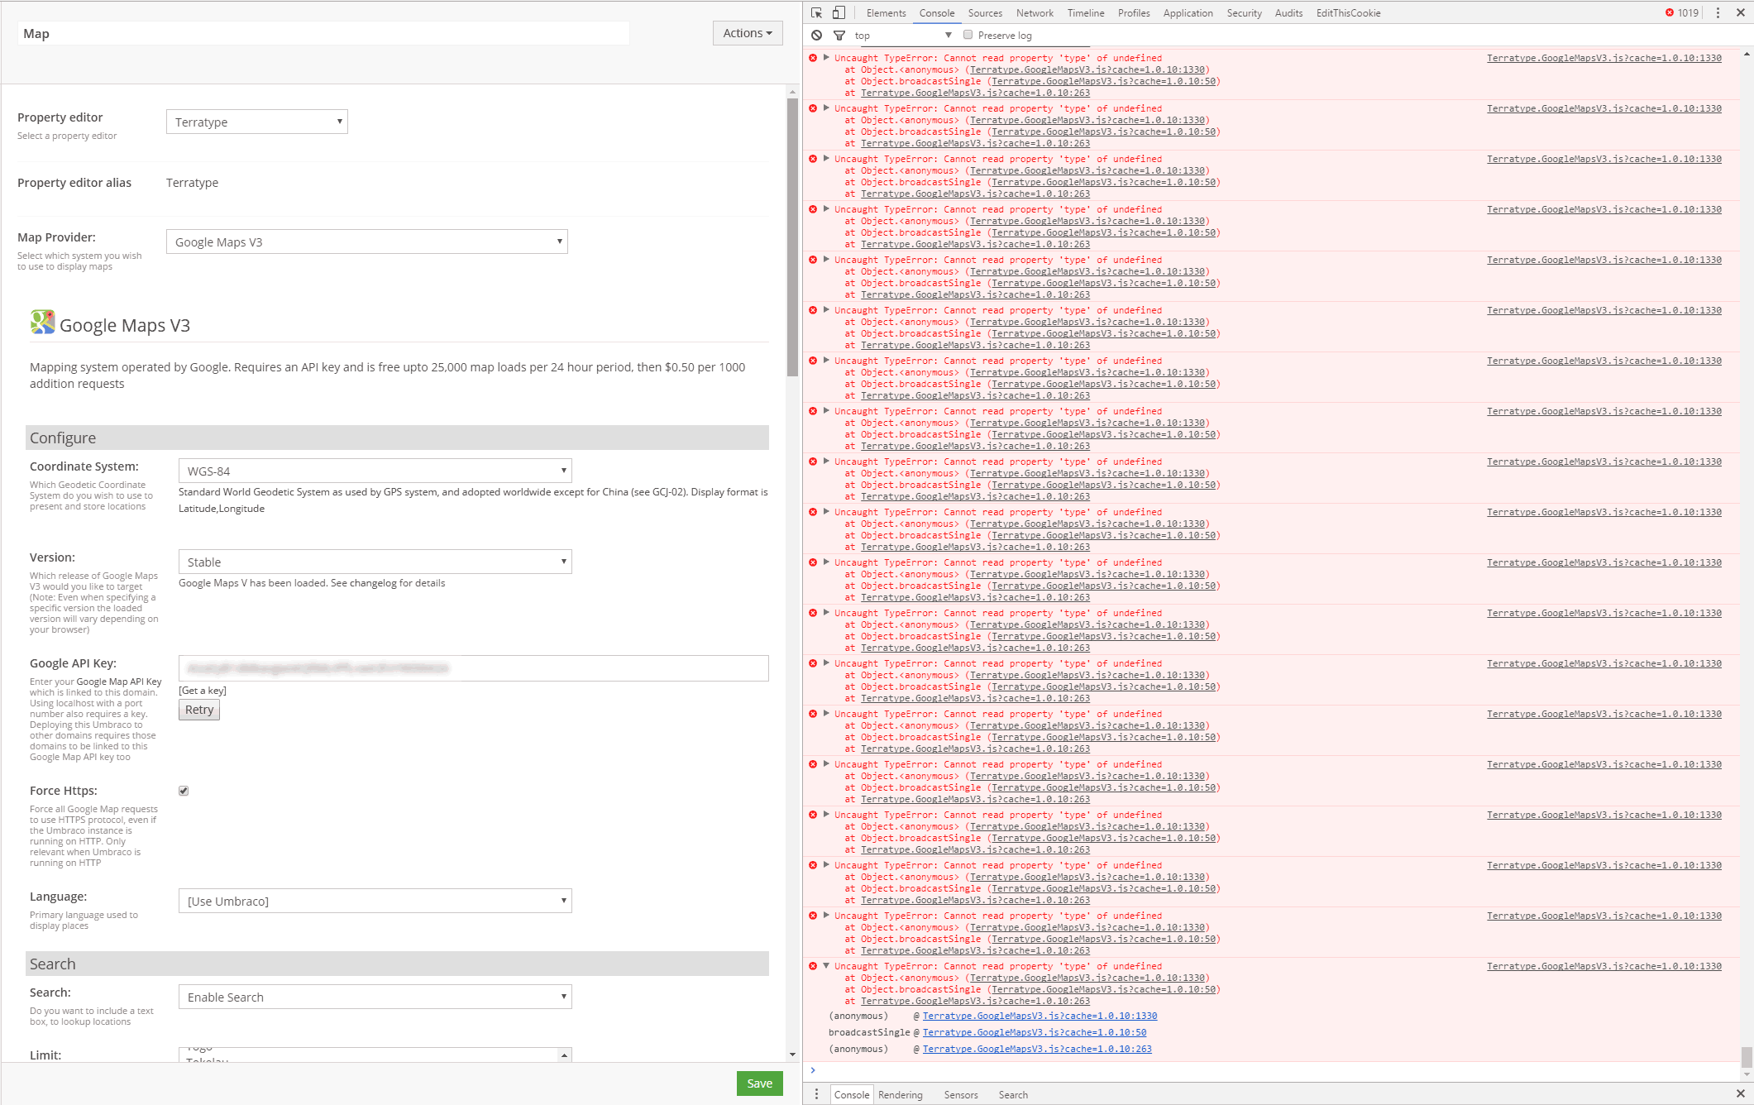
Task: Switch to the Security tab
Action: tap(1244, 12)
